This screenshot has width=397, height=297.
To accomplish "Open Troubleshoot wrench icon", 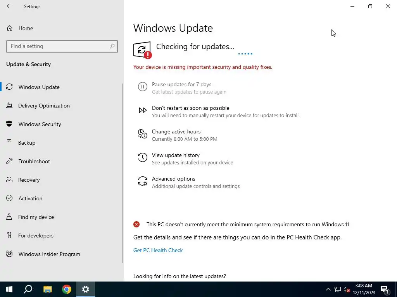I will point(9,161).
